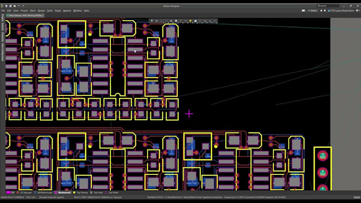The width and height of the screenshot is (361, 203).
Task: Click the Align objects icon on Active Bar
Action: [x=171, y=21]
